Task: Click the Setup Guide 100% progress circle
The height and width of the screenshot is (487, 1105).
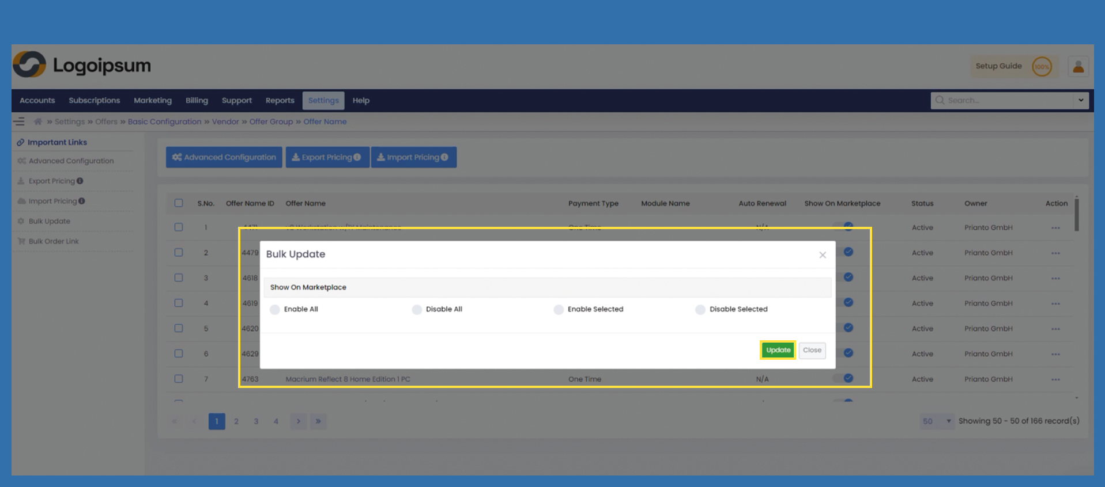Action: pos(1042,67)
